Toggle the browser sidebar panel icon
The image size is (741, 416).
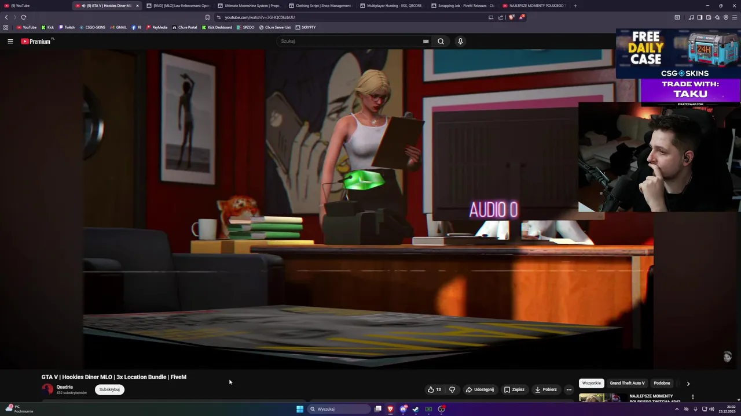[x=700, y=17]
